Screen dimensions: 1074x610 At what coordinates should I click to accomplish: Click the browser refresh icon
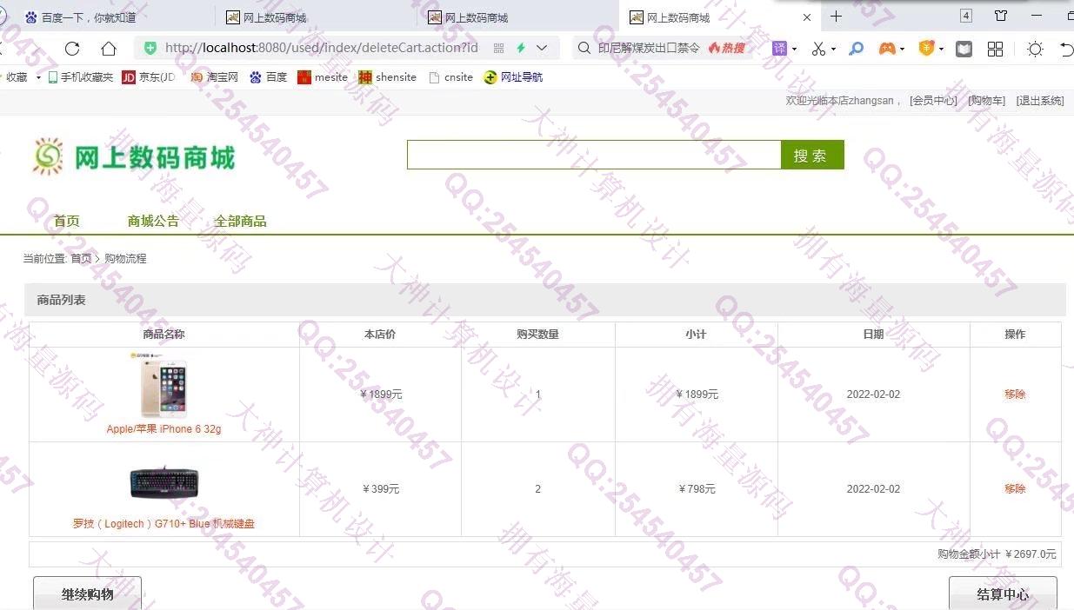72,49
